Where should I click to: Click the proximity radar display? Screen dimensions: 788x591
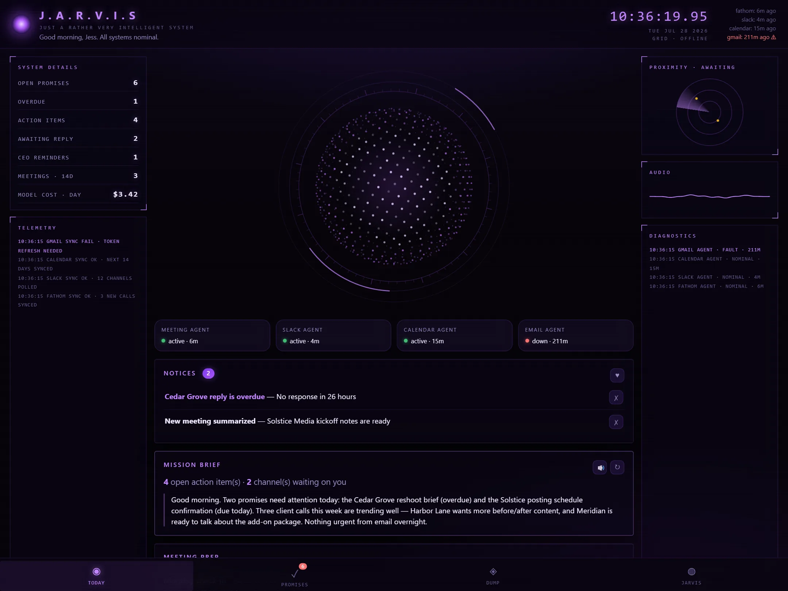pyautogui.click(x=710, y=112)
